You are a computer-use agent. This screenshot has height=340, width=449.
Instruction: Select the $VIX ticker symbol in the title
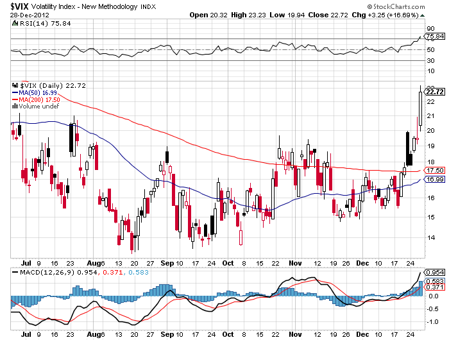pos(20,6)
